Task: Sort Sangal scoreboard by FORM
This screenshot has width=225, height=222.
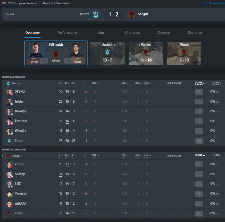Action: coord(217,155)
